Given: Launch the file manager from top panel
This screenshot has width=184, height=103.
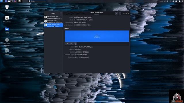Looking at the screenshot, I should tap(9, 1).
